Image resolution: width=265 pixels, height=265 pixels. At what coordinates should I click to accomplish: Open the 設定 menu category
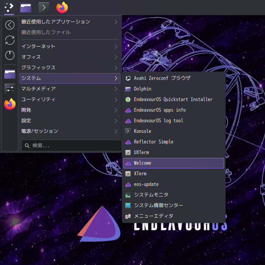click(70, 121)
